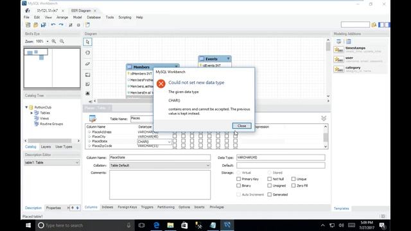Viewport: 411px width, 231px height.
Task: Select the Stored storage radio button
Action: click(x=270, y=173)
